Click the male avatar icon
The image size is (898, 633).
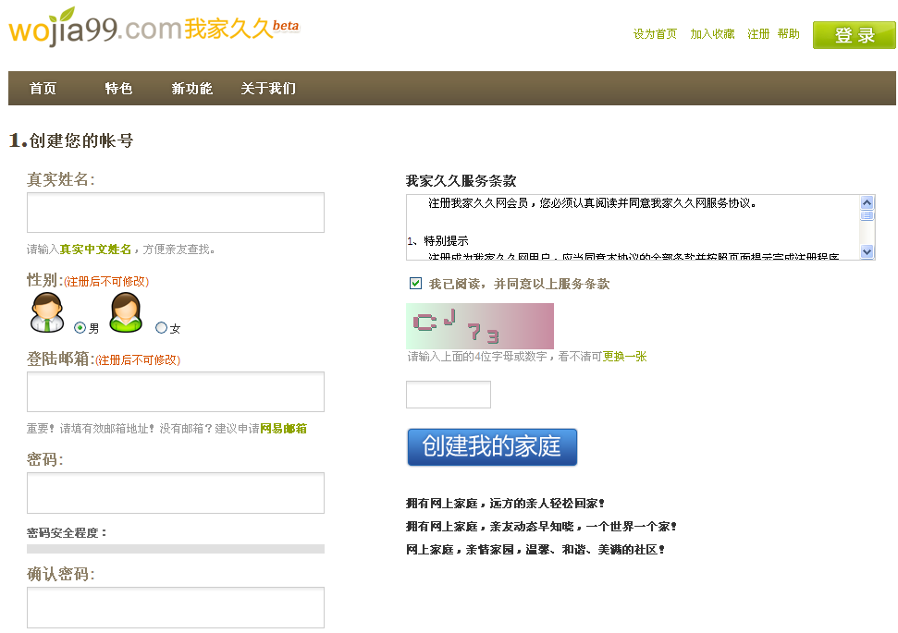[47, 312]
